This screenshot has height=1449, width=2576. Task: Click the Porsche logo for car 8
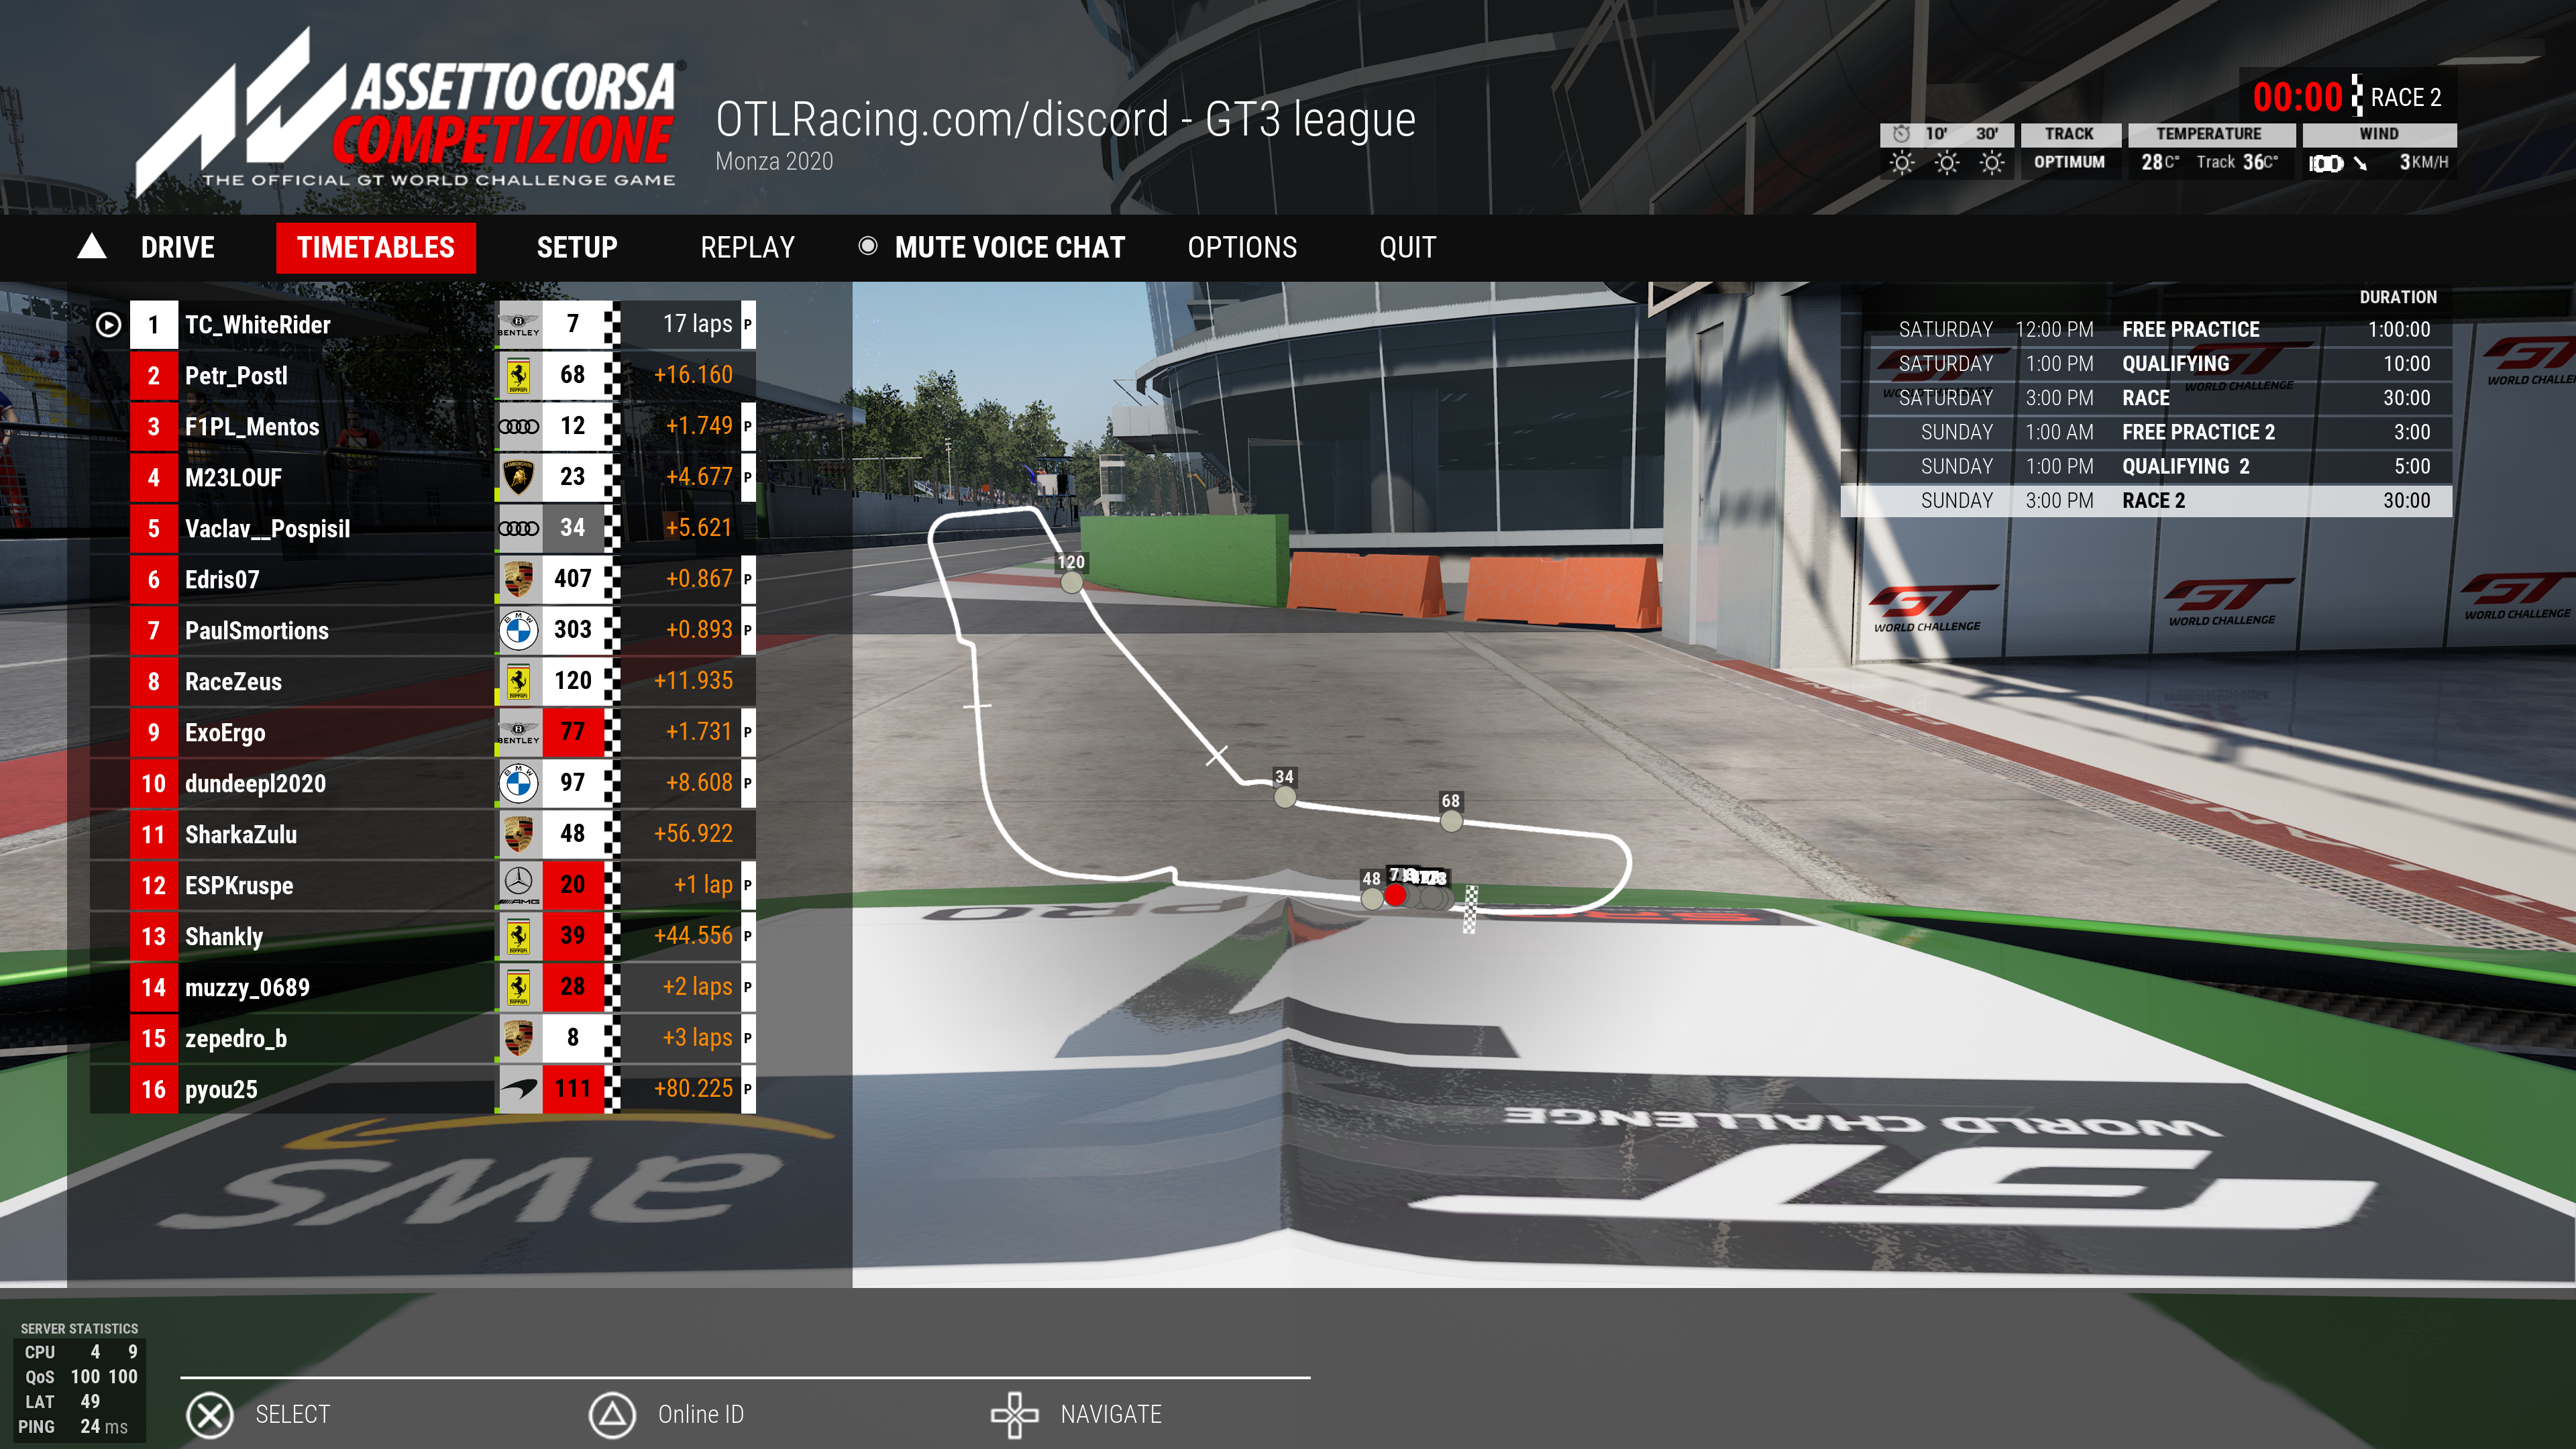click(x=519, y=1038)
